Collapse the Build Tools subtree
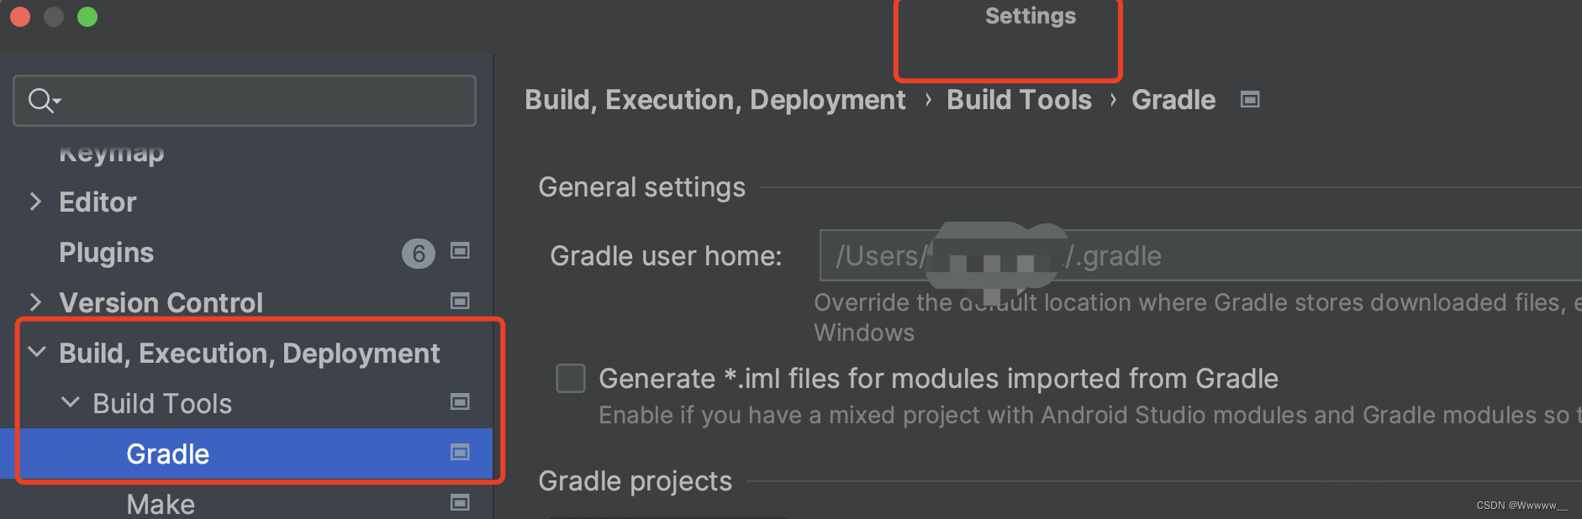 [71, 403]
